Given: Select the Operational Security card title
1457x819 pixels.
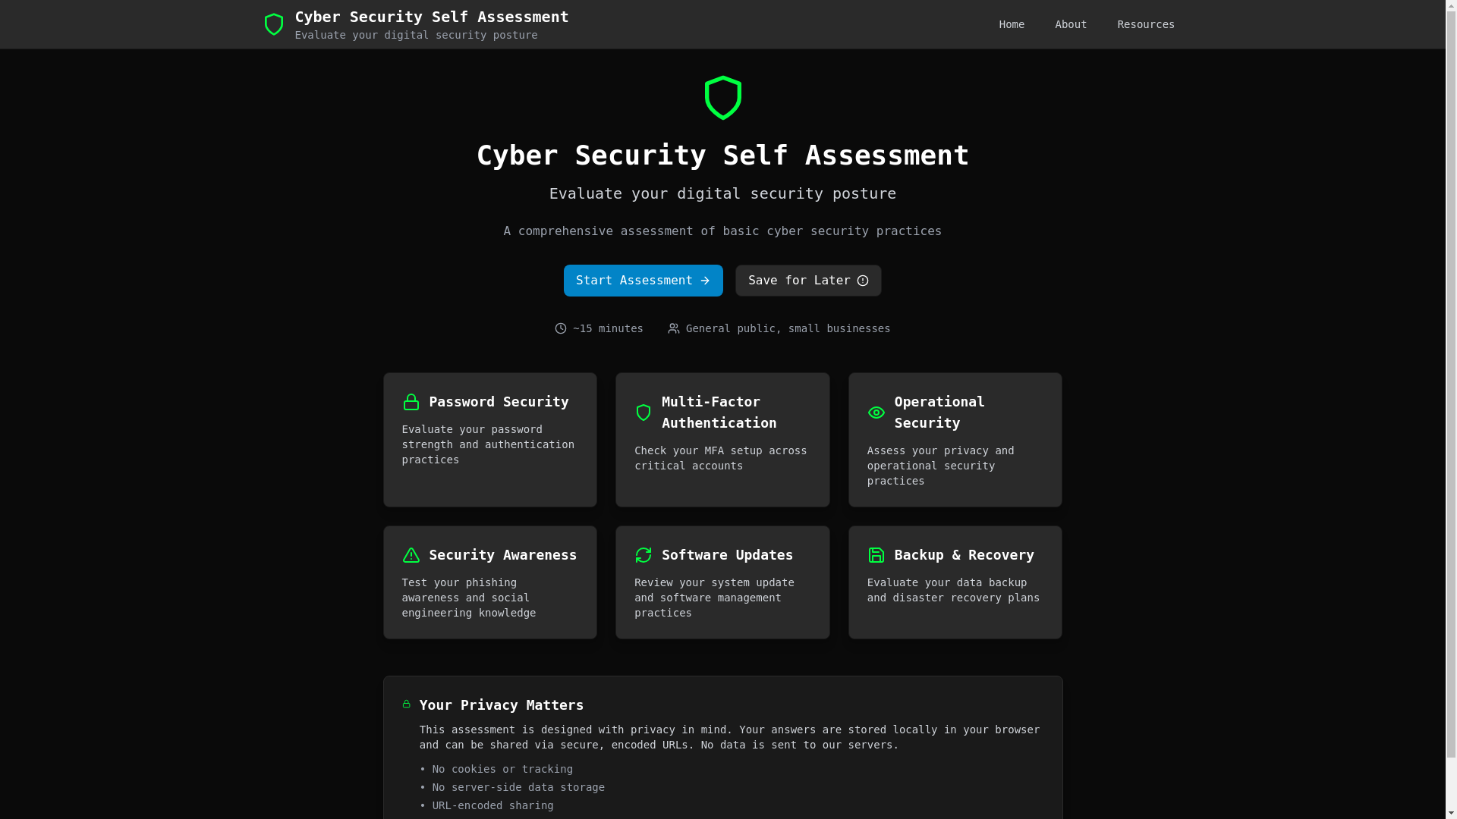Looking at the screenshot, I should pos(939,413).
